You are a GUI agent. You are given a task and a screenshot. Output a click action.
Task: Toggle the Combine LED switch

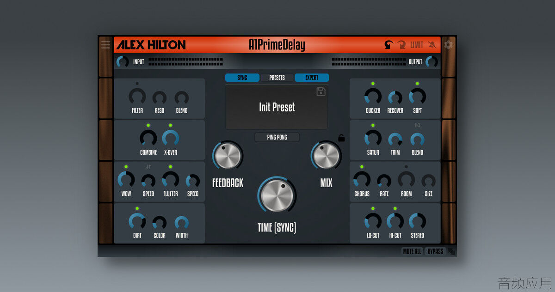coord(148,125)
